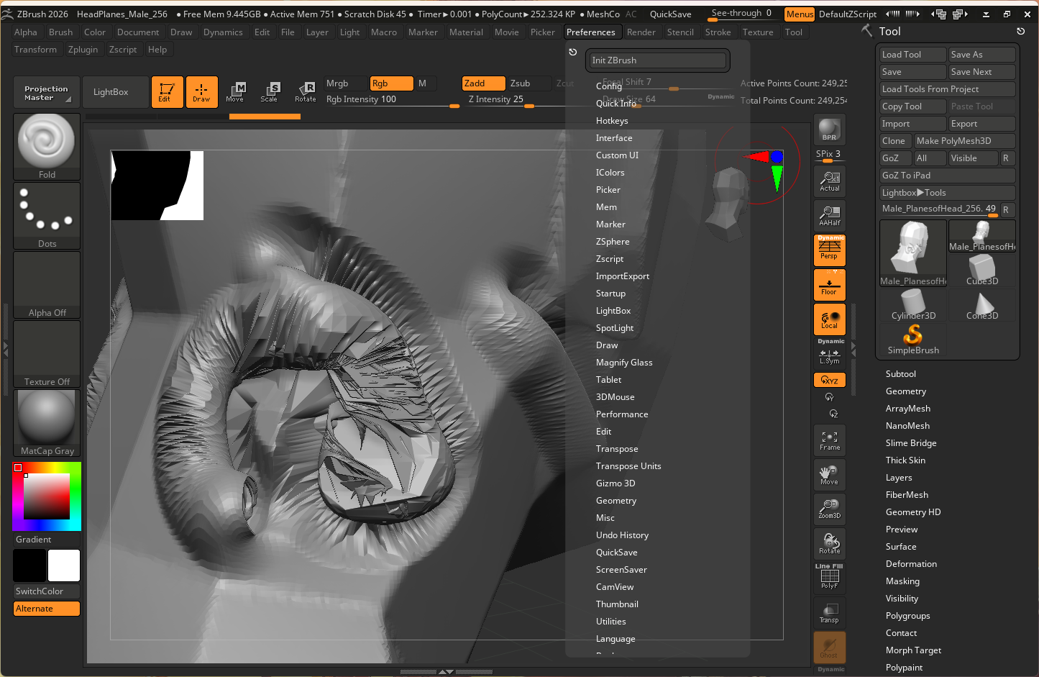This screenshot has height=677, width=1039.
Task: Select the SimpleBrush tool
Action: 913,340
